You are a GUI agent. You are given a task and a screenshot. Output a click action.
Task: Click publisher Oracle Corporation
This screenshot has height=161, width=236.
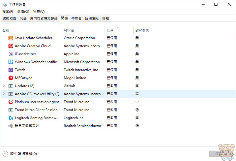tap(79, 38)
